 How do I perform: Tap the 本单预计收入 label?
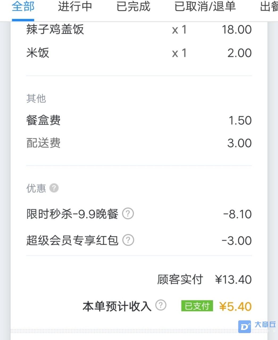[117, 306]
